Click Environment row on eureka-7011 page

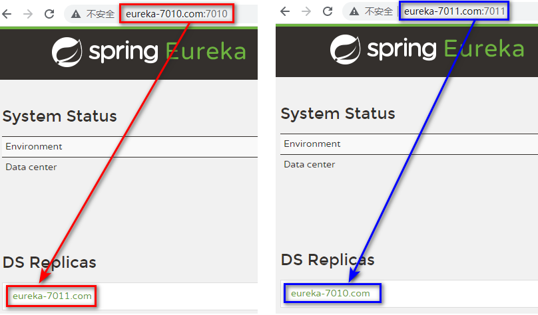(x=409, y=144)
